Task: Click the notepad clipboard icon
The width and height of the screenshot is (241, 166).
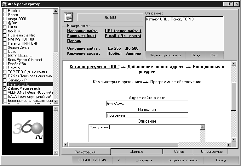Action: [x=69, y=17]
